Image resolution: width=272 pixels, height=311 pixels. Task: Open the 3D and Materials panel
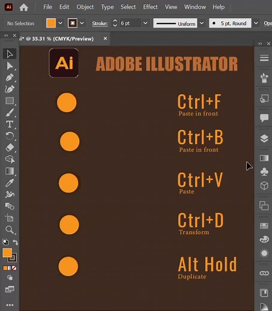[x=264, y=186]
